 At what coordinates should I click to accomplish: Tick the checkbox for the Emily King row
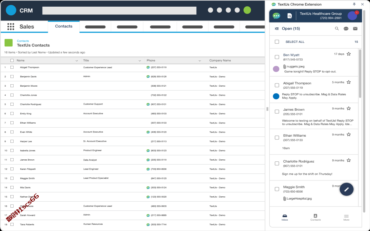[x=12, y=113]
